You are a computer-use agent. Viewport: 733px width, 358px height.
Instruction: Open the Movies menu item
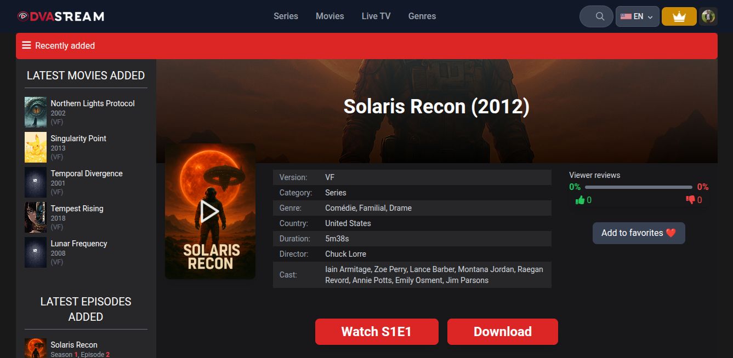(x=329, y=16)
